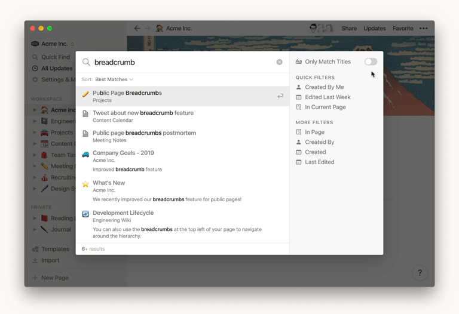
Task: Click the pencil icon of Public Page Breadcrumbs
Action: (x=85, y=94)
